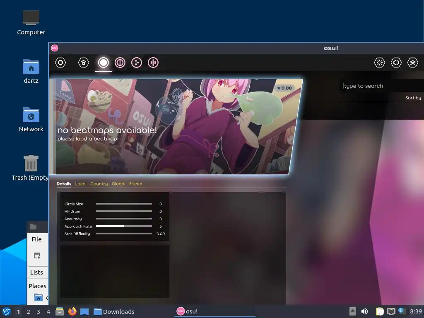The height and width of the screenshot is (318, 424).
Task: Open the stacked-waves icon in the toolbar
Action: [x=413, y=63]
